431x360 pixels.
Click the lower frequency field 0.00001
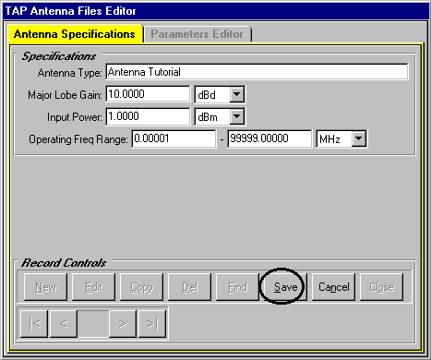coord(174,138)
